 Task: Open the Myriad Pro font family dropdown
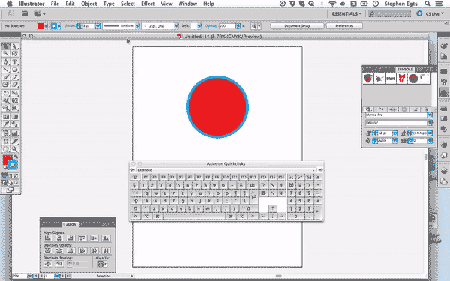(430, 115)
